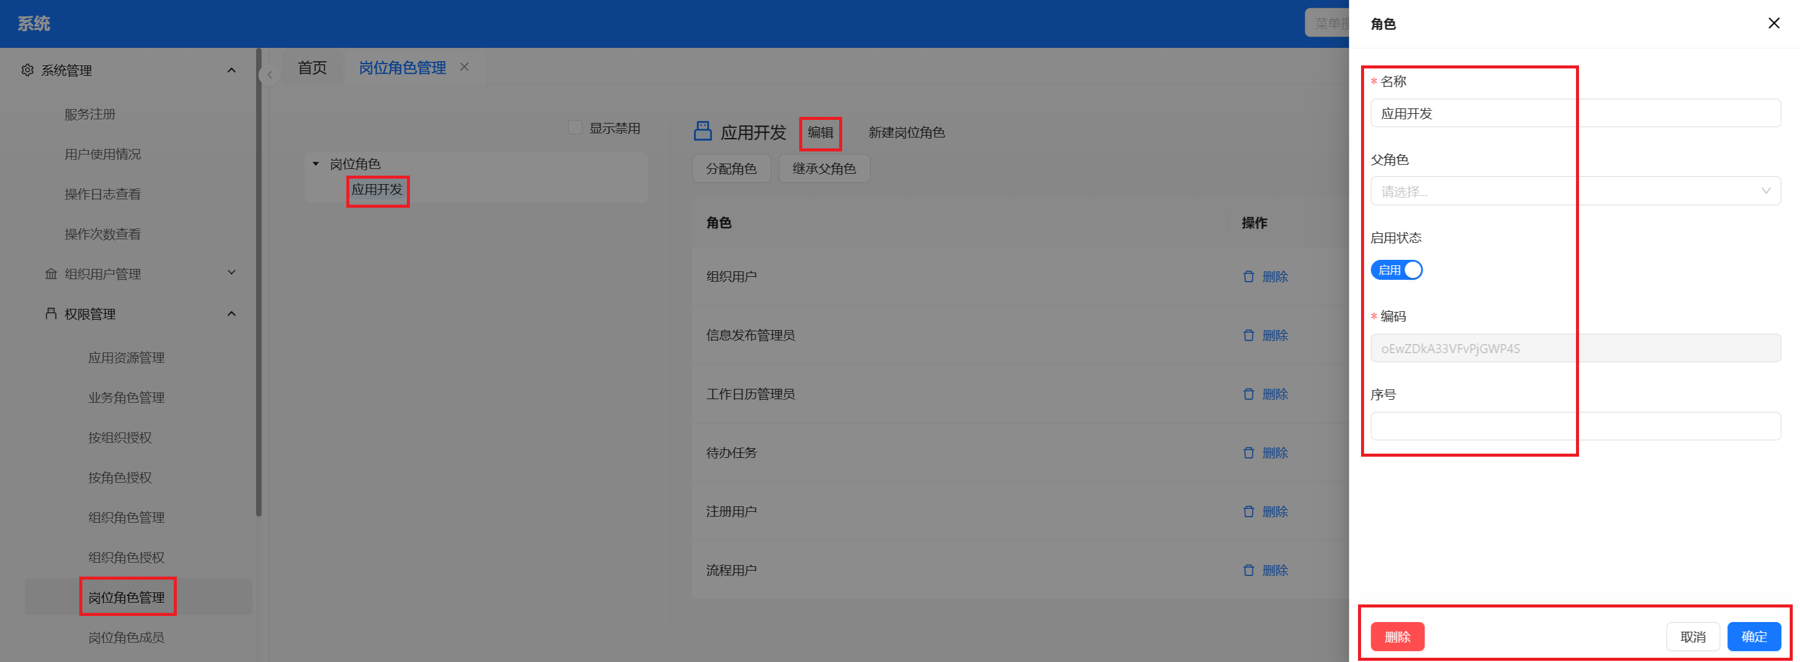Screen dimensions: 1800x662
Task: Open 服务注册 menu item
Action: 90,114
